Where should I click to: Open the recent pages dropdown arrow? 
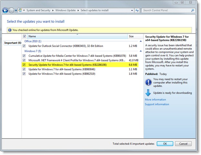tap(16, 10)
